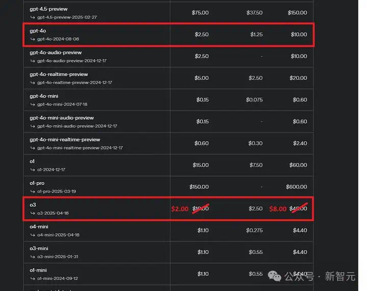Click the gpt-4o-audio-preview model row title
This screenshot has width=367, height=291.
point(56,52)
